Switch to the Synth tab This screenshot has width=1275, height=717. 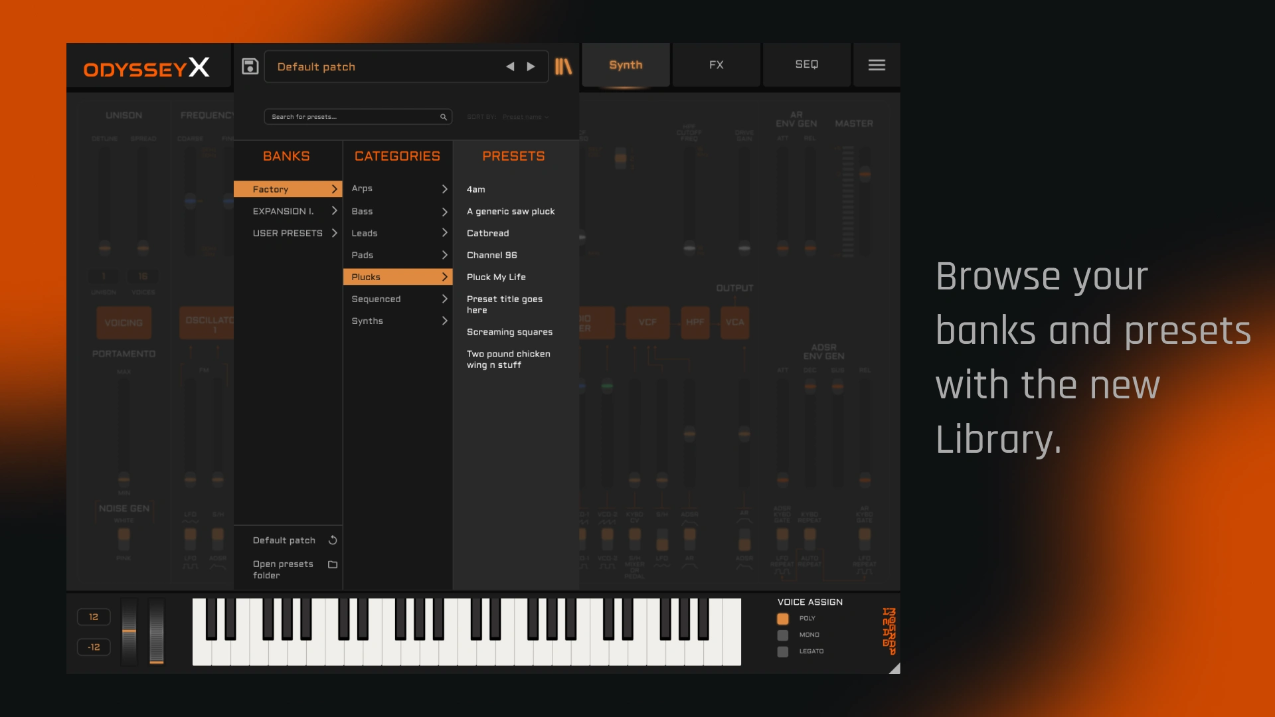[x=626, y=65]
